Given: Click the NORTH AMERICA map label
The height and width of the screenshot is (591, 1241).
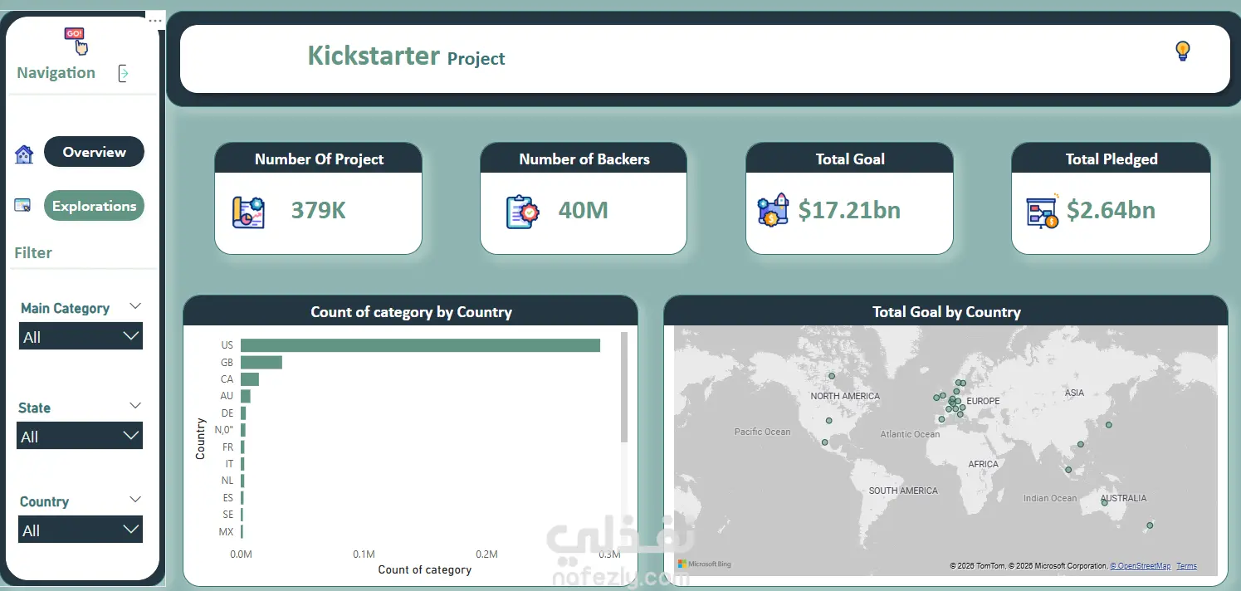Looking at the screenshot, I should [845, 396].
